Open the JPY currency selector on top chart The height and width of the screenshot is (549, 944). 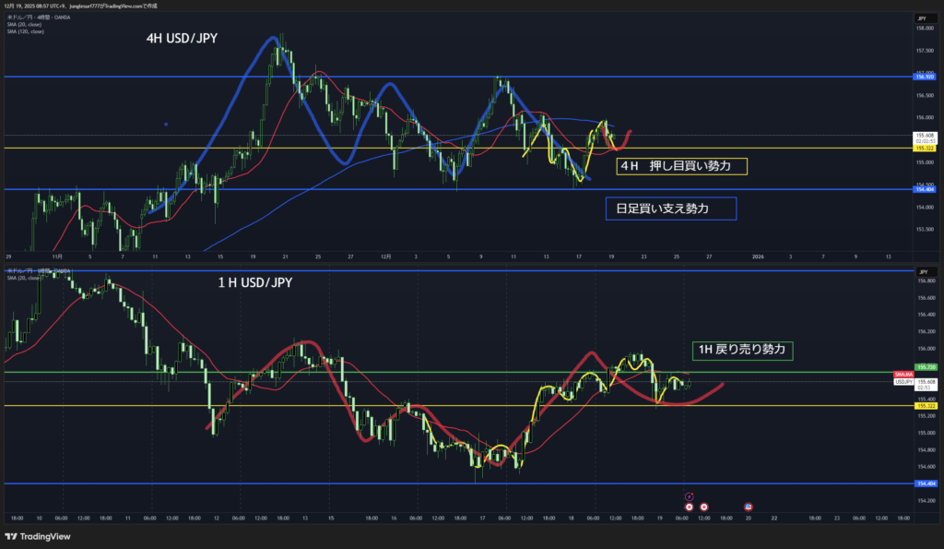[x=921, y=18]
